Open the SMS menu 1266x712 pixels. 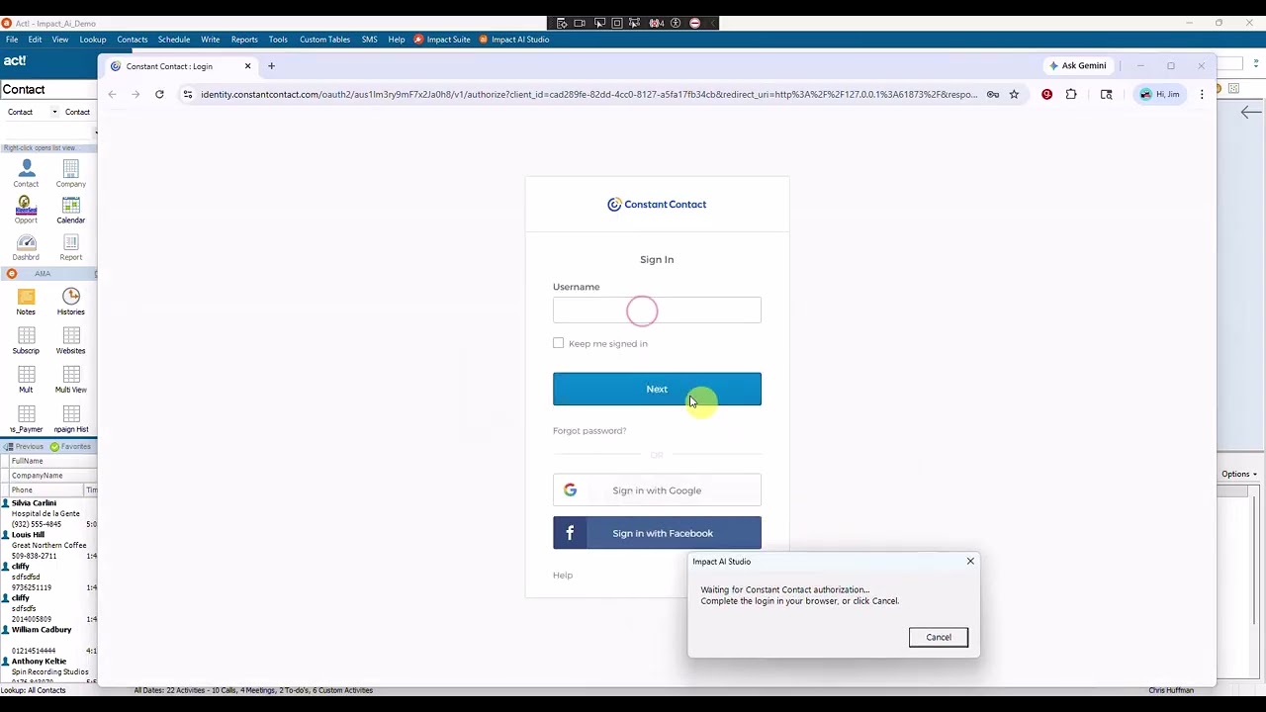click(370, 40)
